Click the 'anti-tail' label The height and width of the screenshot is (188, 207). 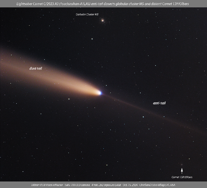click(x=159, y=103)
